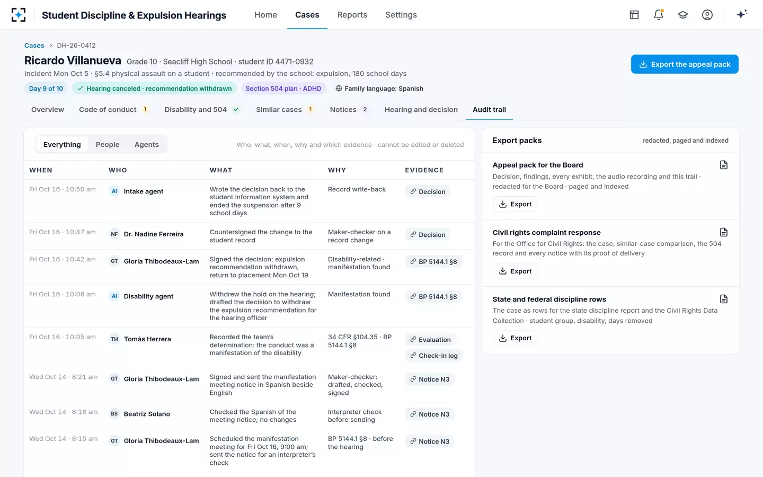Open BP 5144.1 §8 evidence at 10:42 am
The height and width of the screenshot is (477, 763).
click(x=433, y=262)
